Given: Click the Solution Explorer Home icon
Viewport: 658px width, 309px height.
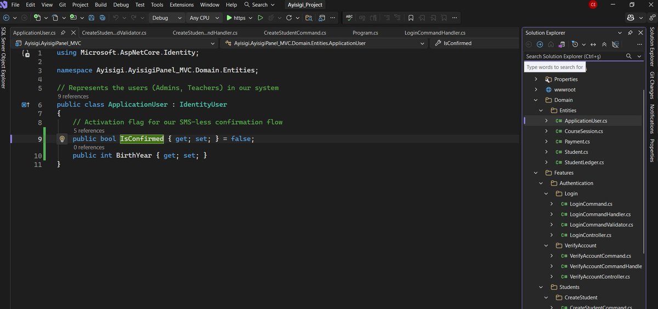Looking at the screenshot, I should tap(551, 44).
